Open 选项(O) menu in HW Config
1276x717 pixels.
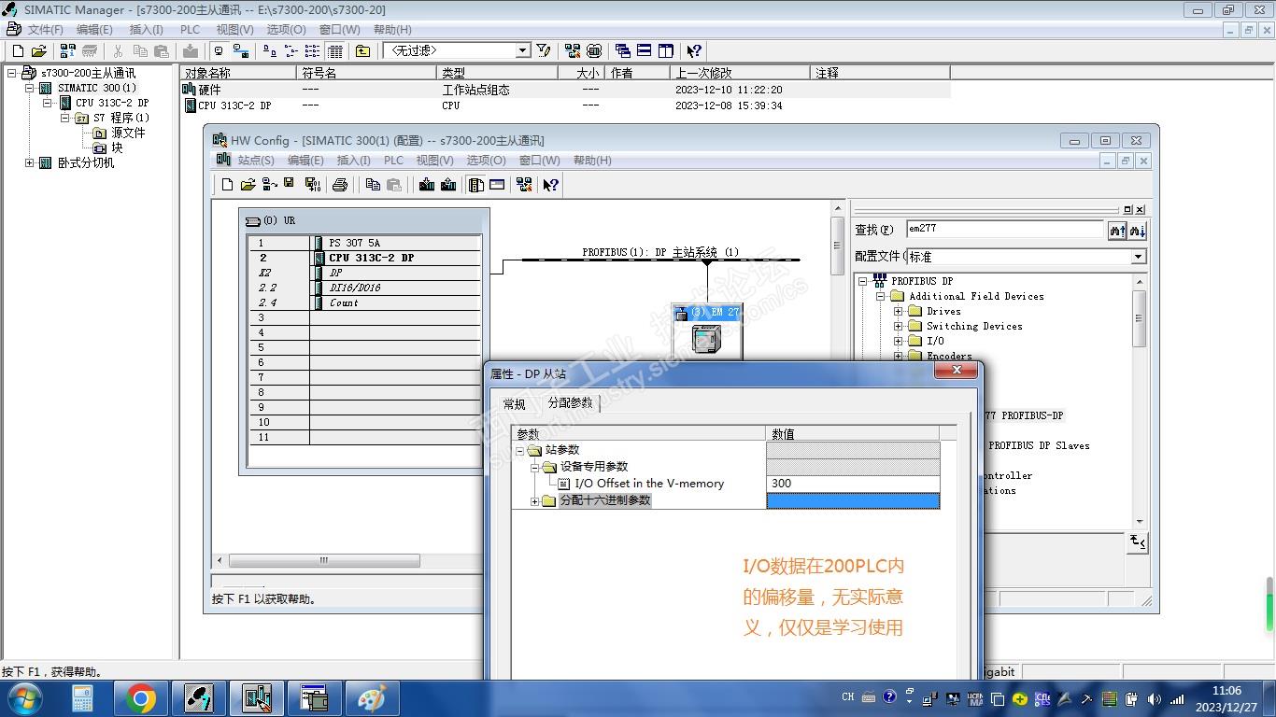486,161
